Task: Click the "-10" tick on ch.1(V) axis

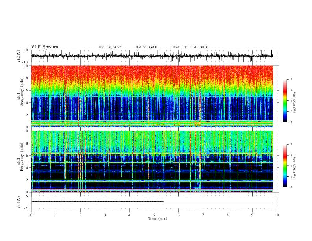Action: (x=26, y=62)
